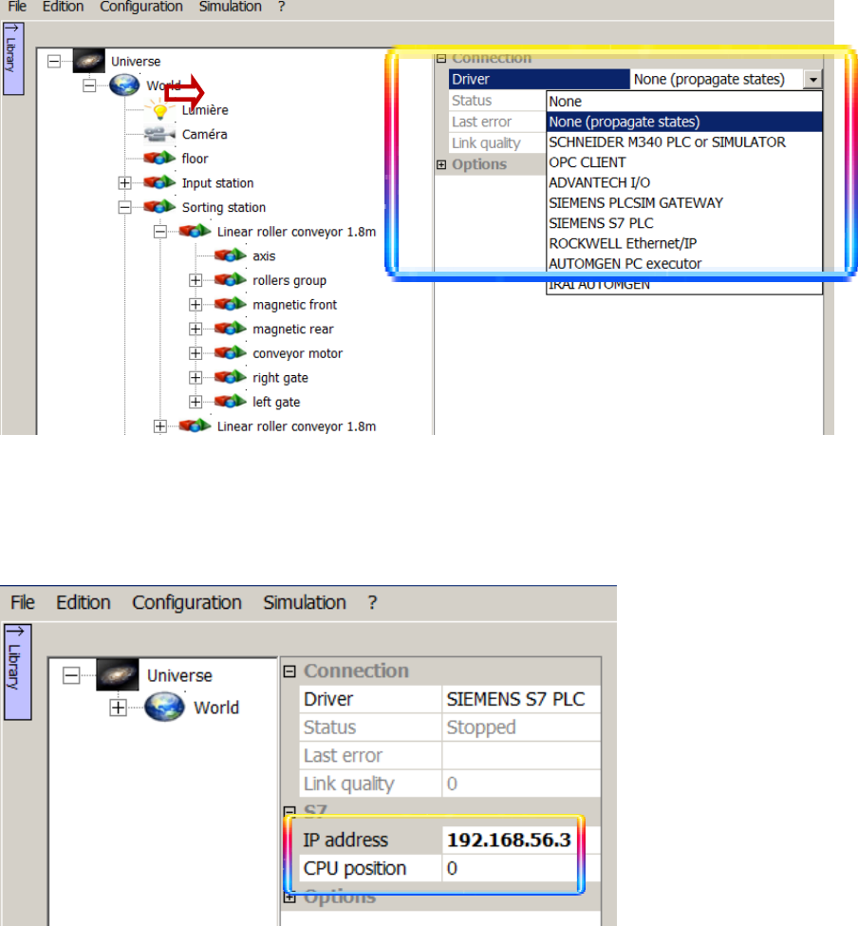Image resolution: width=858 pixels, height=926 pixels.
Task: Choose the 'SIEMENS PLCSIM GATEWAY' driver
Action: 684,203
